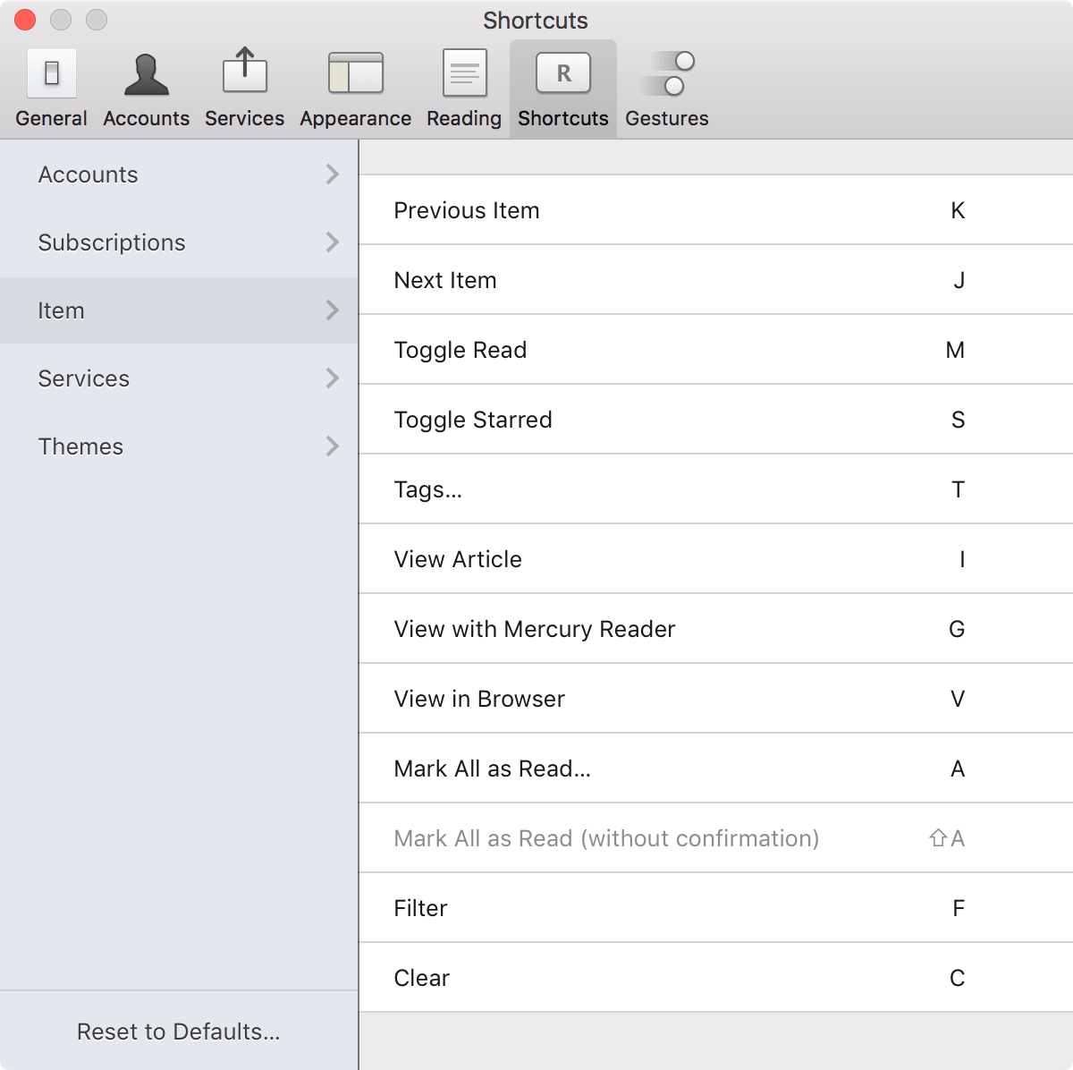The width and height of the screenshot is (1073, 1070).
Task: Select the Item category in the sidebar
Action: [x=179, y=310]
